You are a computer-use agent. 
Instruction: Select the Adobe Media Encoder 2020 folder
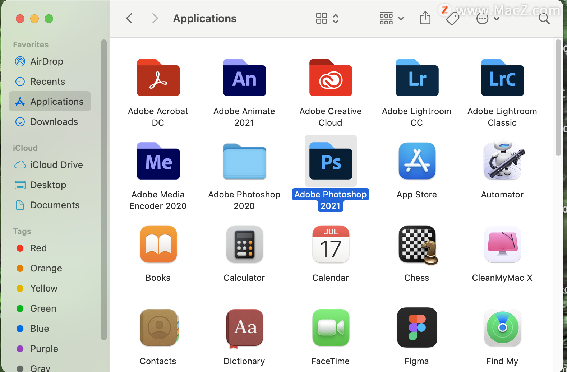(x=158, y=161)
